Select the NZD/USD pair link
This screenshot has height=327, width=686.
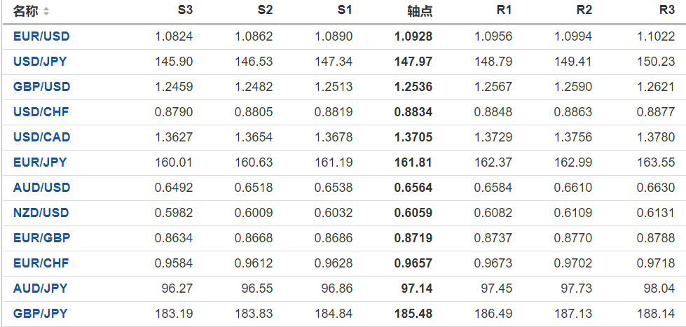click(x=41, y=213)
